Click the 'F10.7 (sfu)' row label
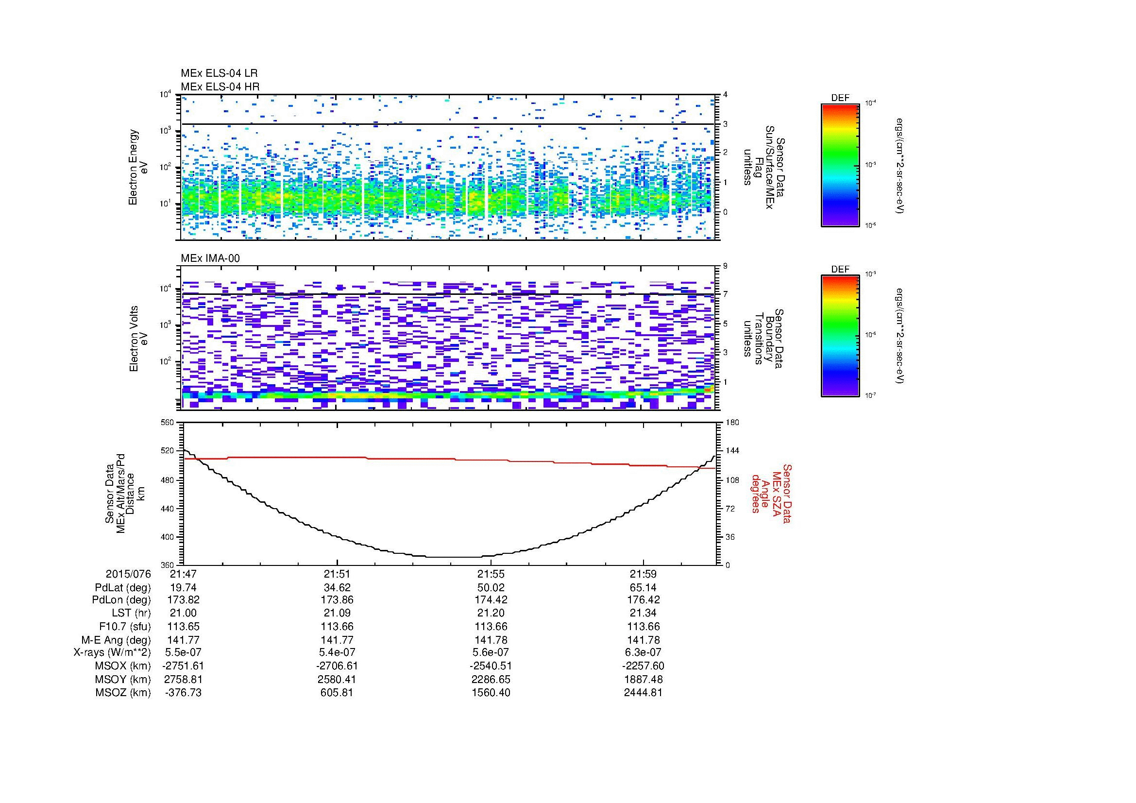This screenshot has height=803, width=1136. [125, 627]
